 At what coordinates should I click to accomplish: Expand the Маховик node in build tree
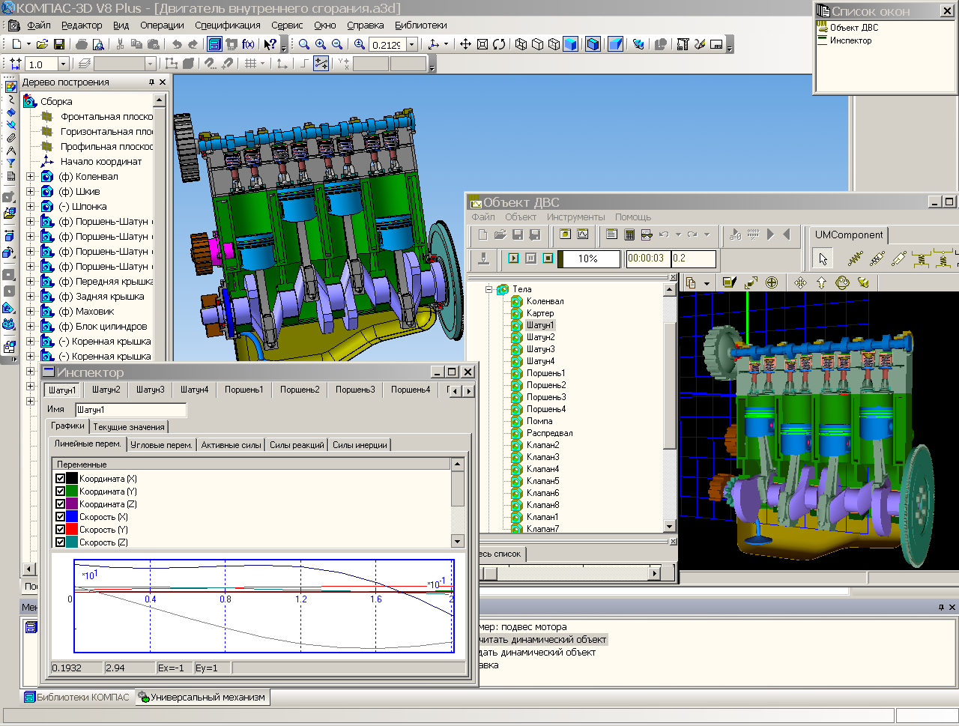click(x=31, y=312)
